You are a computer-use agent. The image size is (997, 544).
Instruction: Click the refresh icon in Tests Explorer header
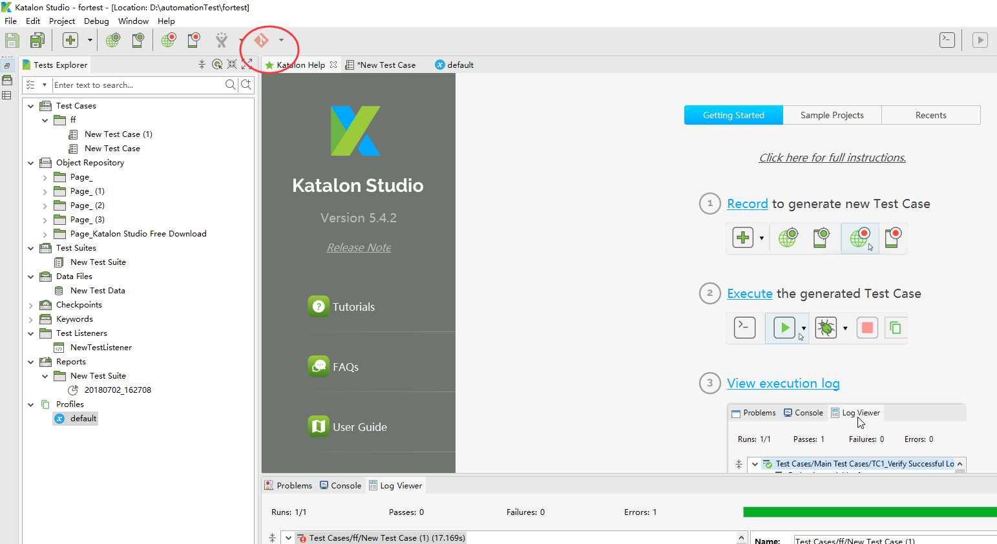coord(217,65)
